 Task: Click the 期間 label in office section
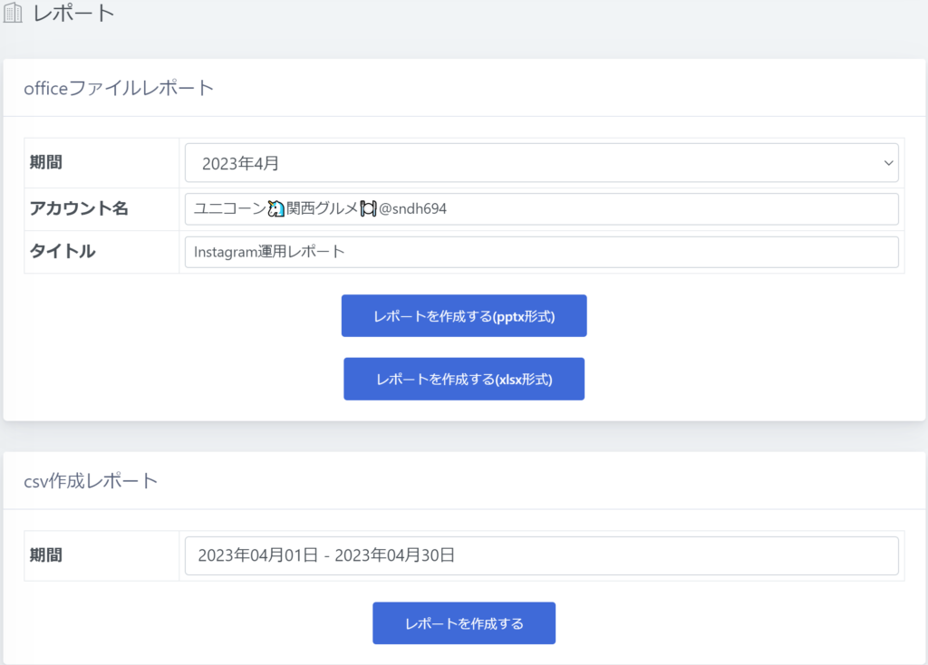(x=46, y=163)
